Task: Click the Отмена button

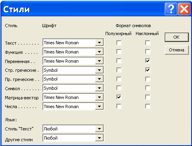Action: coord(177,50)
